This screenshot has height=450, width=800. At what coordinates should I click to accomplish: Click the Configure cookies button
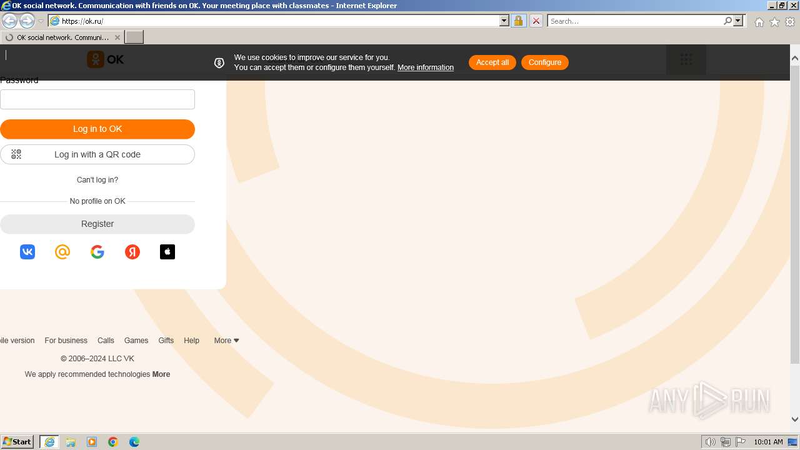click(x=545, y=62)
